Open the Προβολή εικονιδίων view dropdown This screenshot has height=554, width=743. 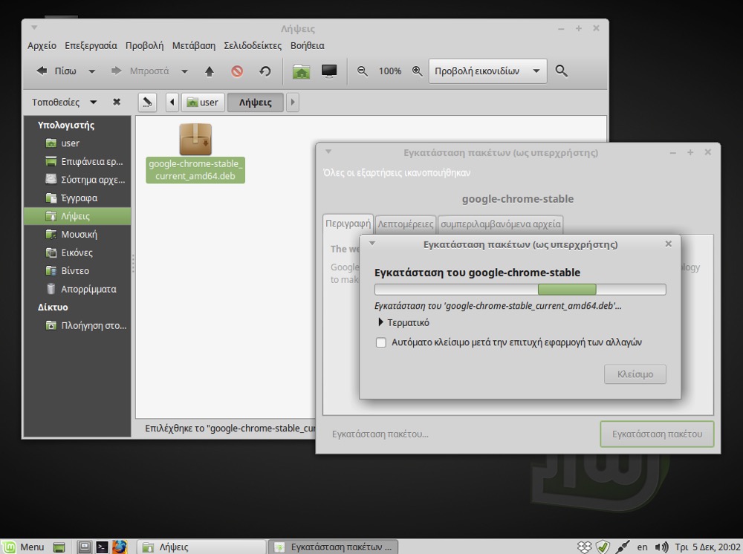click(x=487, y=71)
